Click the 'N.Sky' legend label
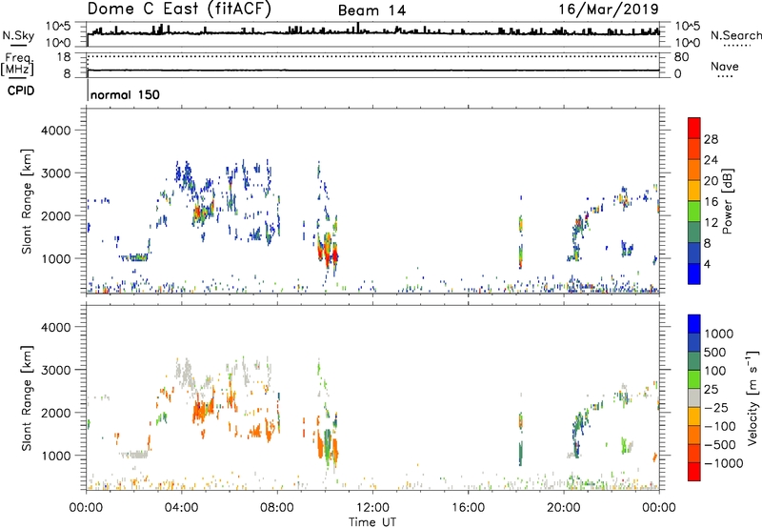 (x=18, y=35)
